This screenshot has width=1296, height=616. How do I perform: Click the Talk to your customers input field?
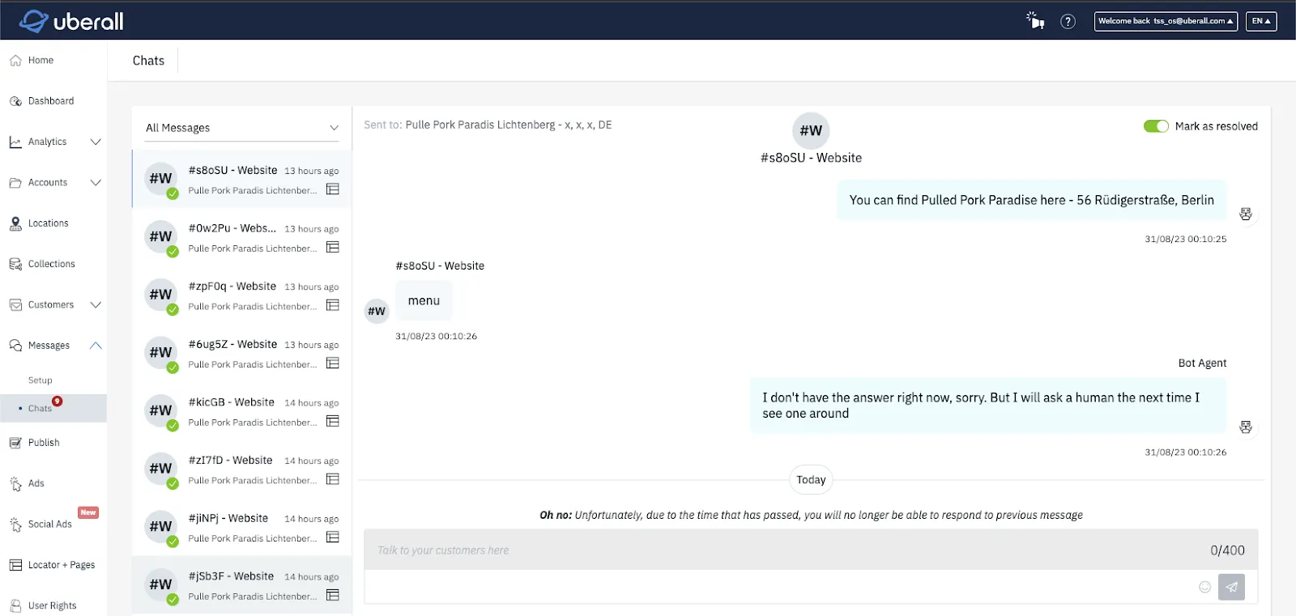[x=811, y=550]
